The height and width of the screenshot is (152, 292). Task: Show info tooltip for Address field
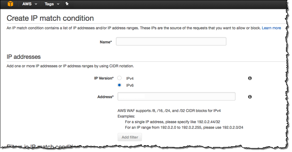click(250, 97)
